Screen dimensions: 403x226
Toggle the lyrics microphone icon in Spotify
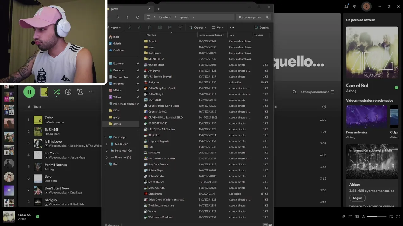(x=343, y=217)
